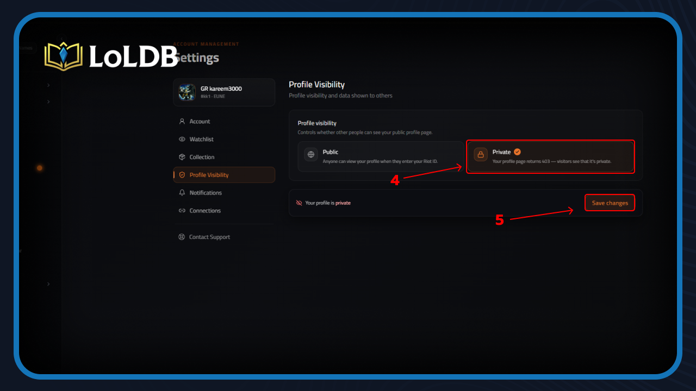Click the Contact Support lifebuoy icon
Screen dimensions: 696x391
(x=182, y=237)
